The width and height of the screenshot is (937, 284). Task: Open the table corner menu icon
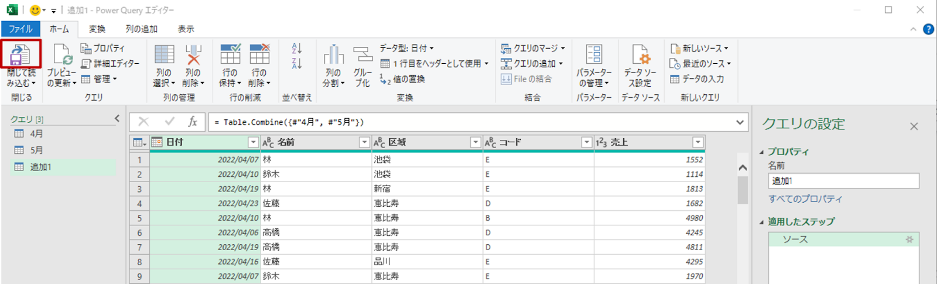[139, 142]
